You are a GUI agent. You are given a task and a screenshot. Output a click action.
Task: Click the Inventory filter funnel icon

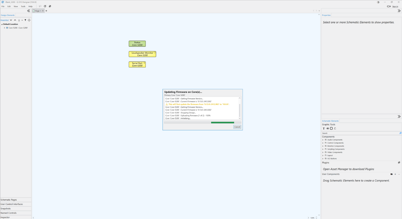[25, 20]
